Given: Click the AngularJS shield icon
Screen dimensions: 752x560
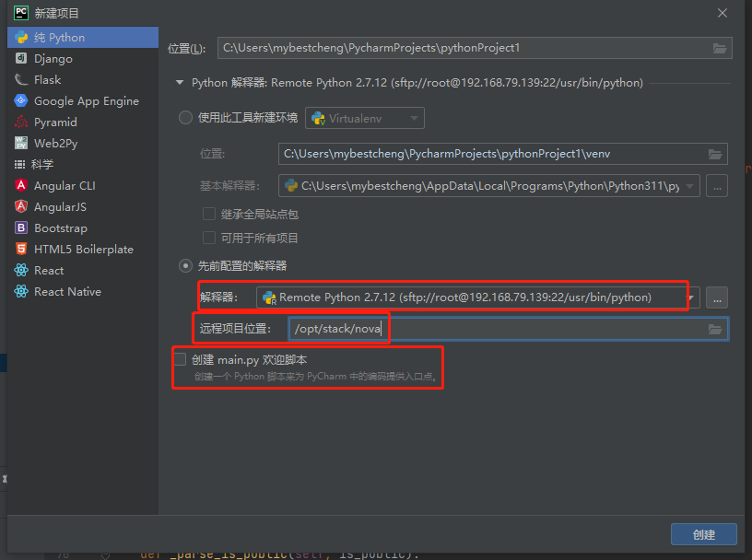Looking at the screenshot, I should tap(21, 206).
